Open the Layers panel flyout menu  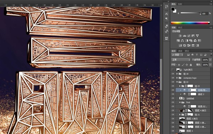(211, 51)
